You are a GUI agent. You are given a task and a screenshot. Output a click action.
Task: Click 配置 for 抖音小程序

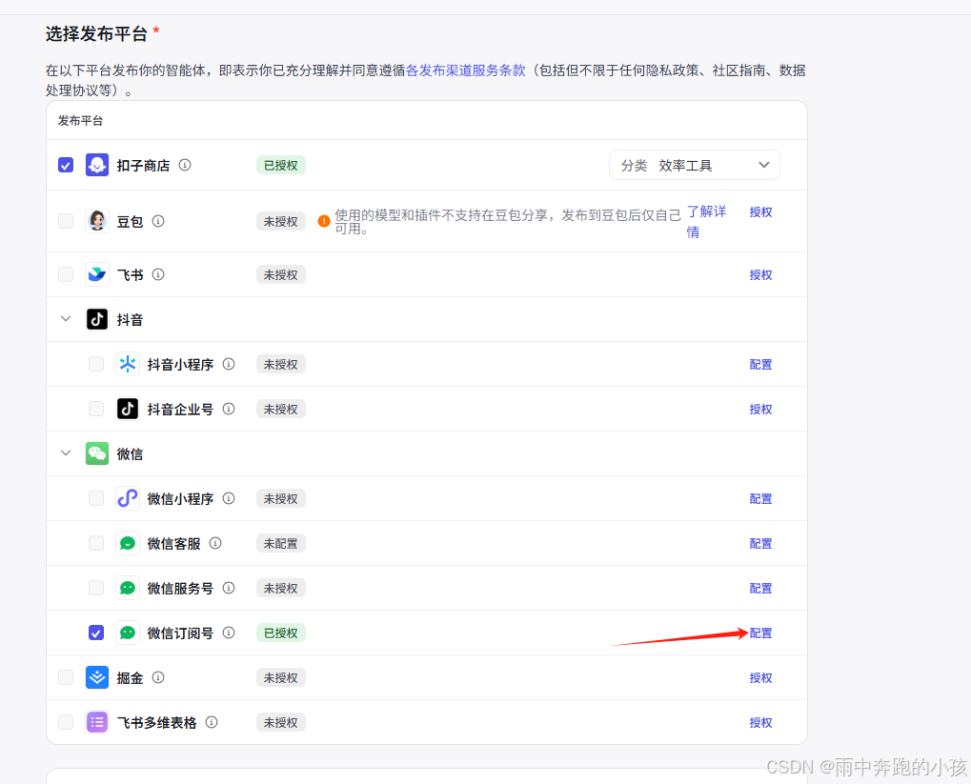[760, 364]
